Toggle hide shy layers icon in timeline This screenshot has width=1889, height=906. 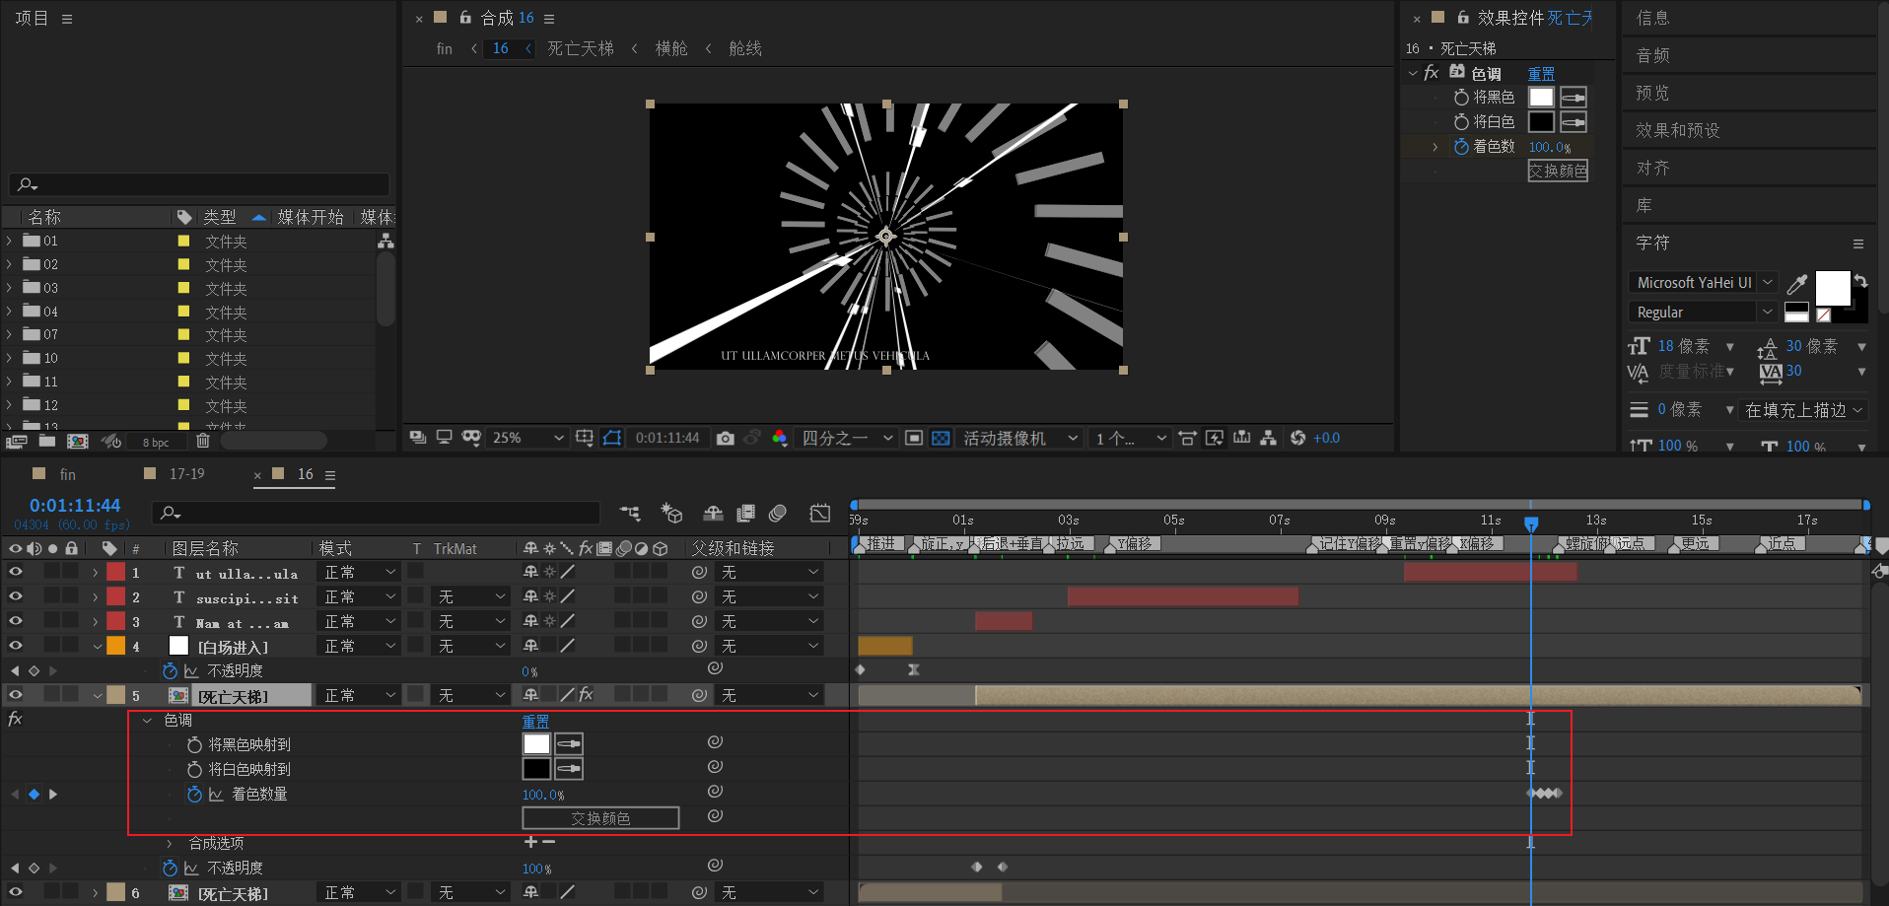(713, 513)
